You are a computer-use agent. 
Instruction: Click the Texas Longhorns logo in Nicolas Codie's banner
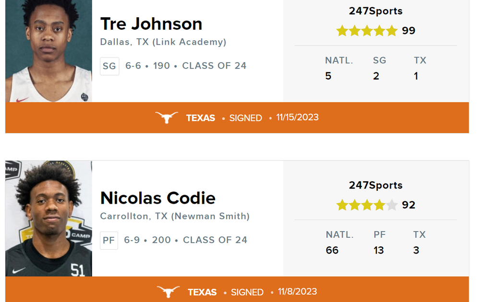168,292
